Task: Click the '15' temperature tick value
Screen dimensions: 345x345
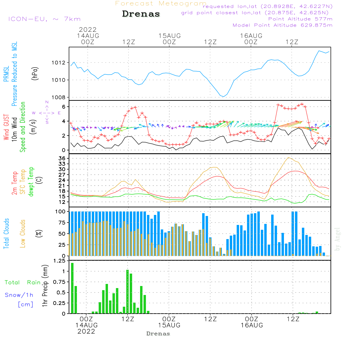Action: coord(62,197)
